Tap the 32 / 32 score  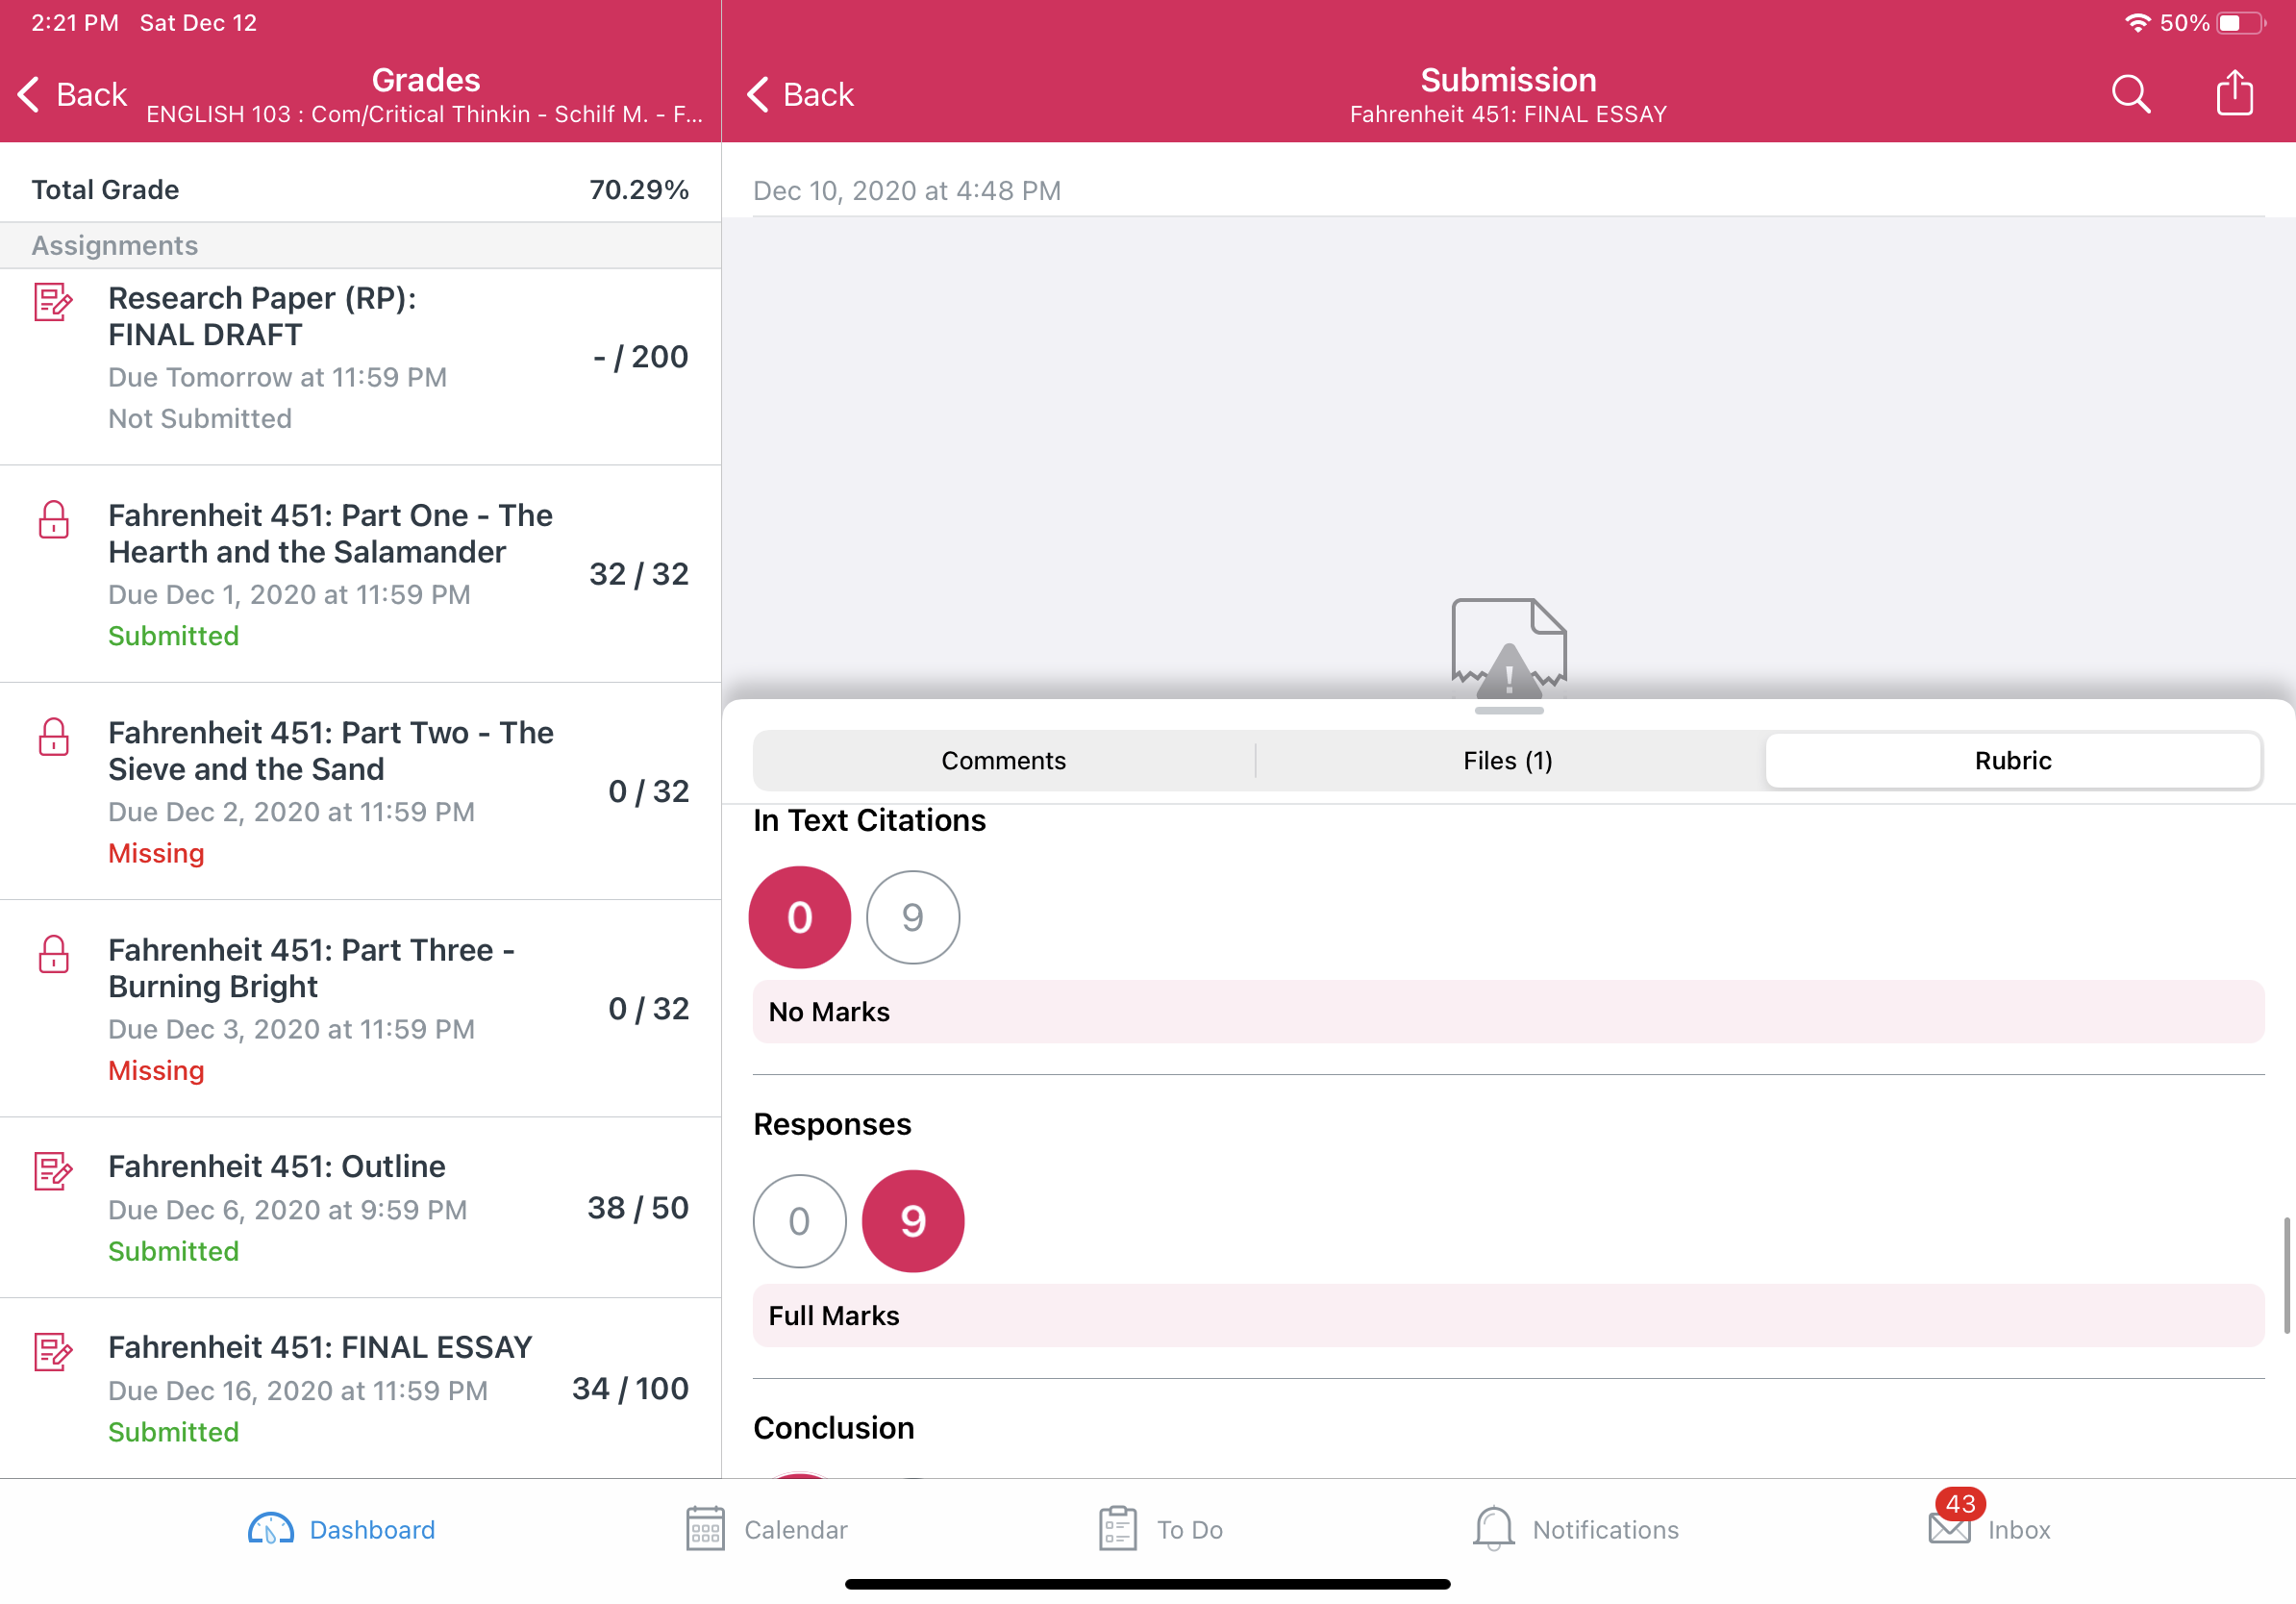pyautogui.click(x=639, y=573)
